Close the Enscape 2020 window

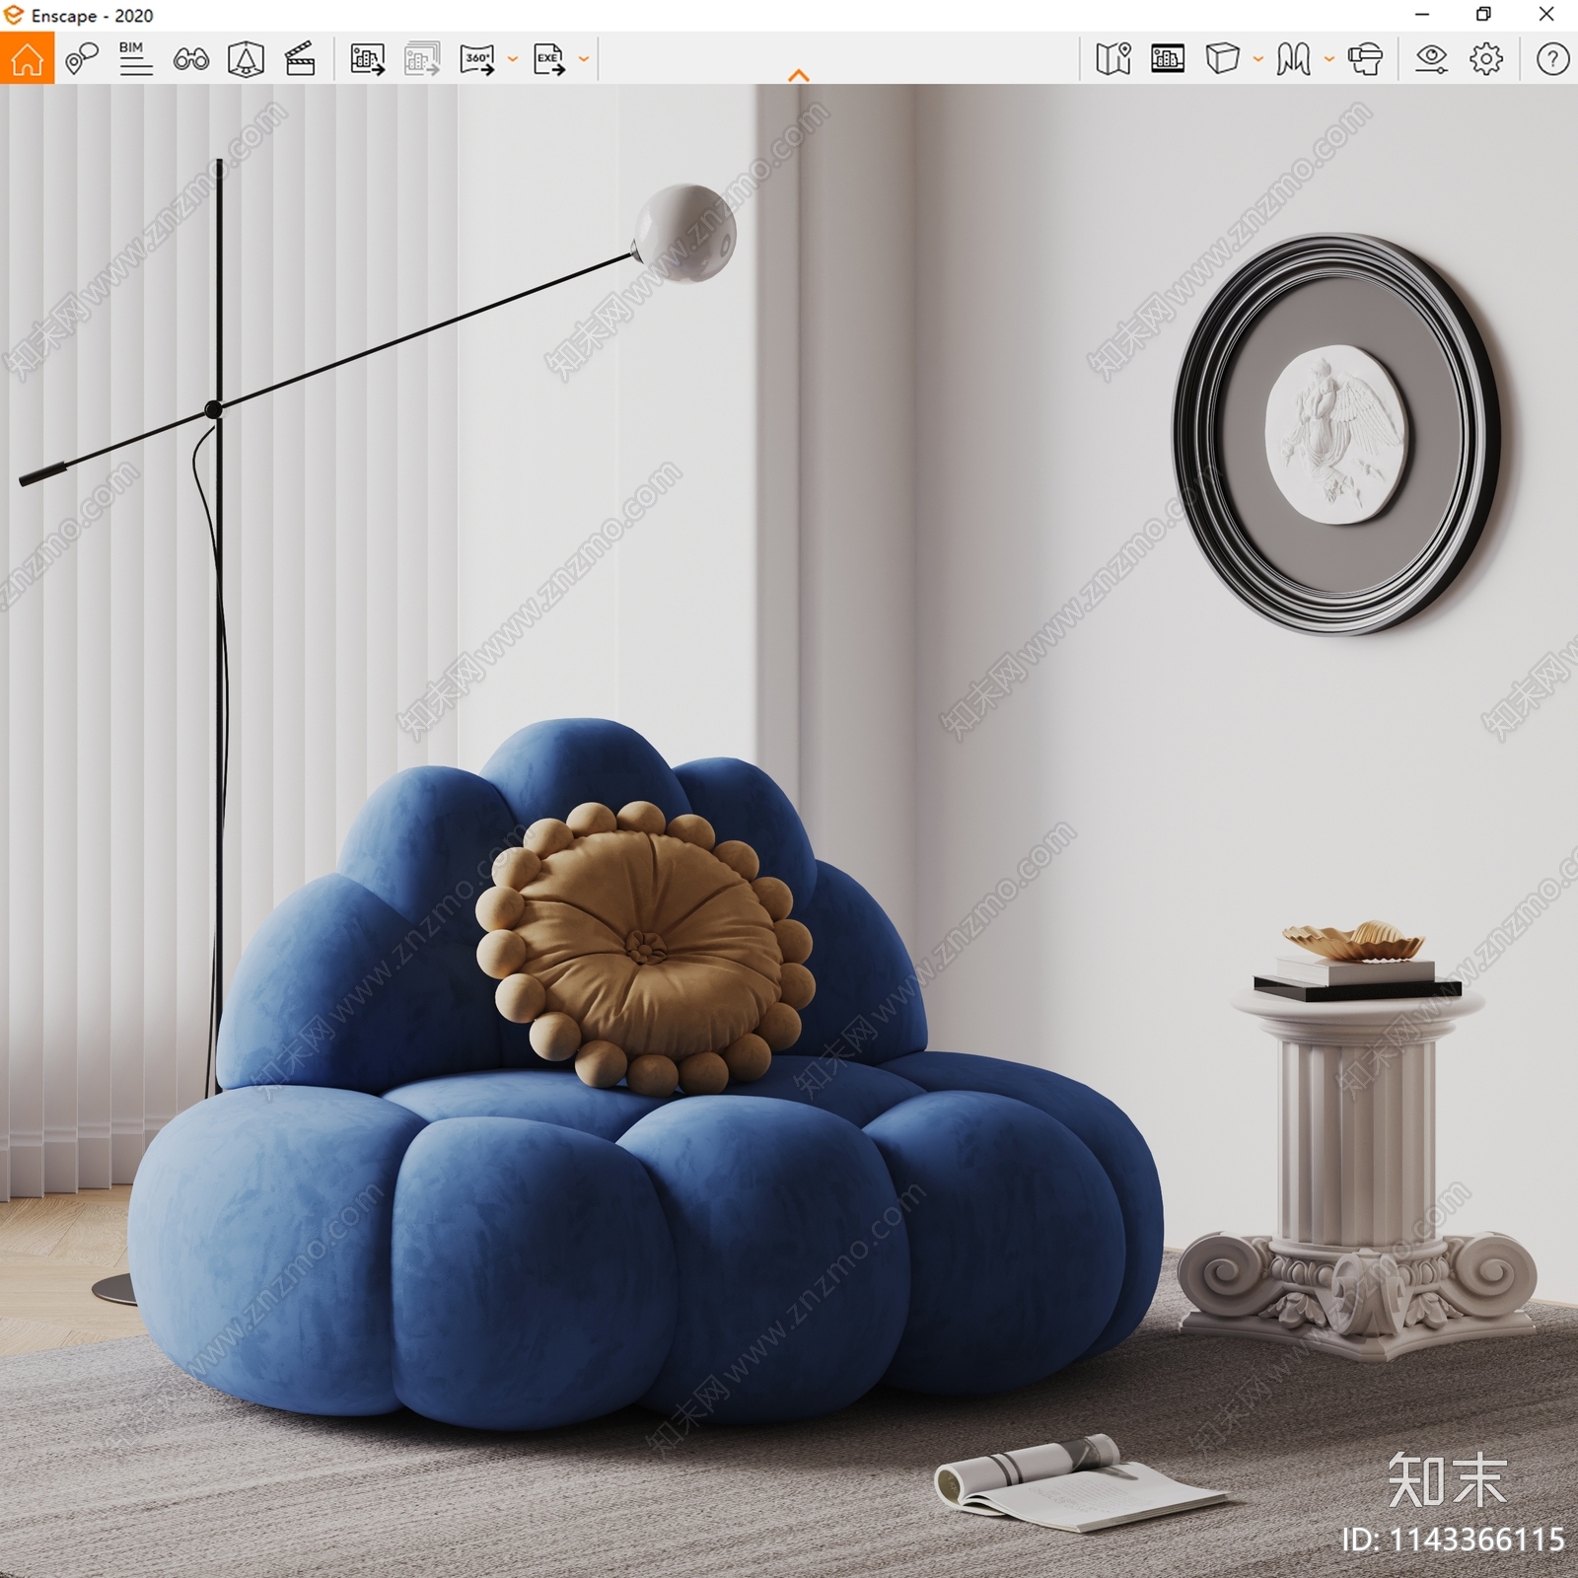(1546, 15)
